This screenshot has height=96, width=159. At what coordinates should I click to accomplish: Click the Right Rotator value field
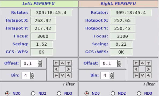click(131, 13)
